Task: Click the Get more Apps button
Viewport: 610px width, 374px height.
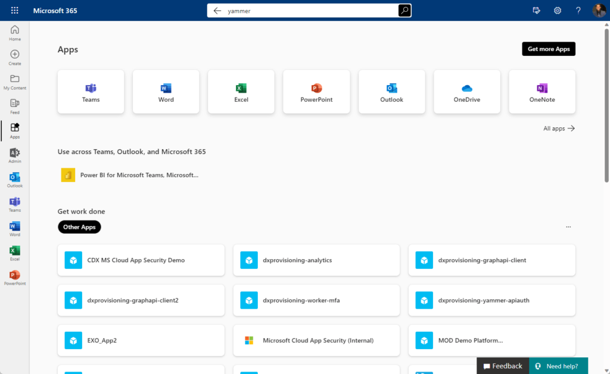Action: 549,49
